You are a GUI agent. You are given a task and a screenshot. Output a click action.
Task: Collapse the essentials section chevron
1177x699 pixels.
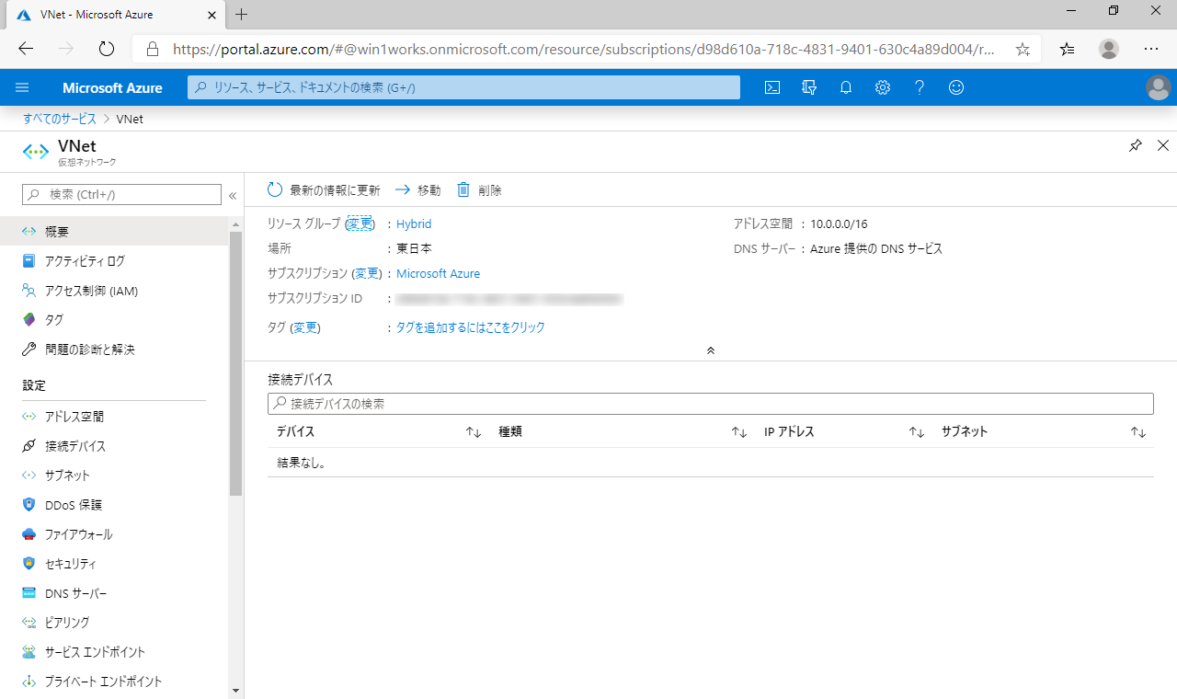coord(710,350)
